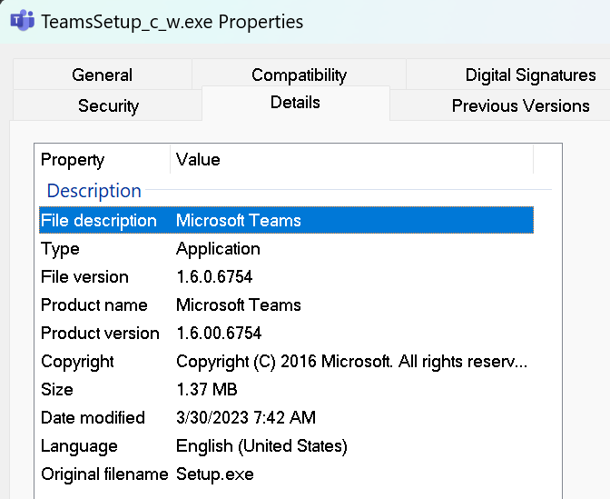Select the Product version row
Image resolution: width=610 pixels, height=499 pixels.
point(286,333)
